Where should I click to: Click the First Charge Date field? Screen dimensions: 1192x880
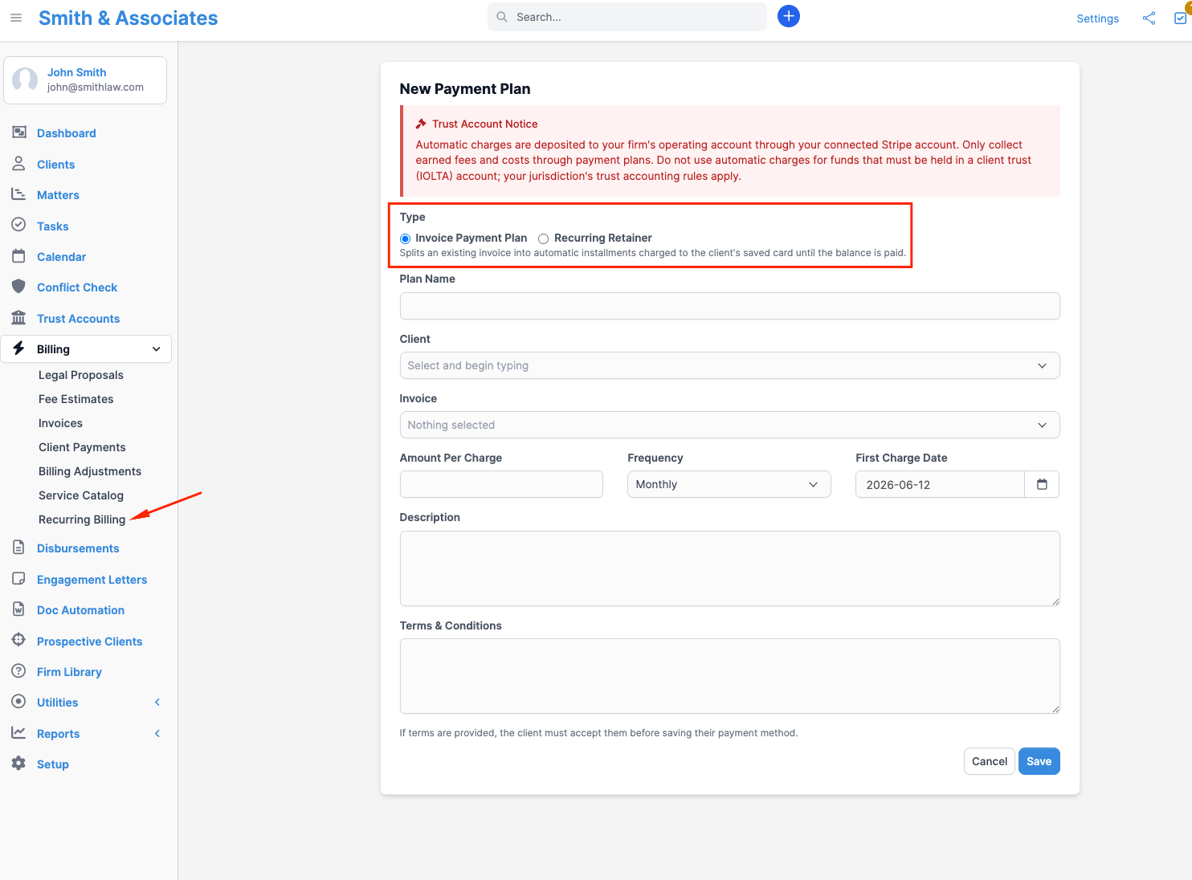tap(940, 484)
